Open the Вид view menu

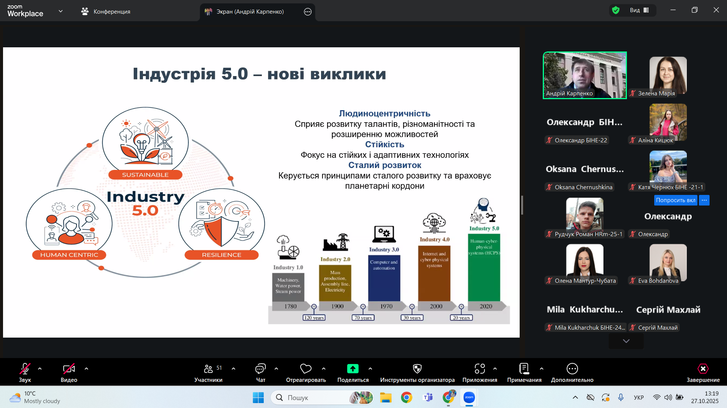coord(639,10)
